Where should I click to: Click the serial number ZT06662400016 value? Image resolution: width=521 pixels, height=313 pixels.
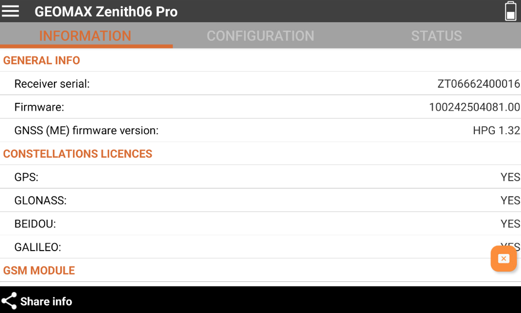point(479,84)
